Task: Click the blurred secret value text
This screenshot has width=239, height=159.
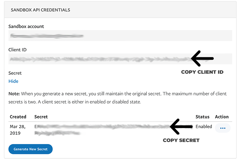Action: (x=102, y=130)
